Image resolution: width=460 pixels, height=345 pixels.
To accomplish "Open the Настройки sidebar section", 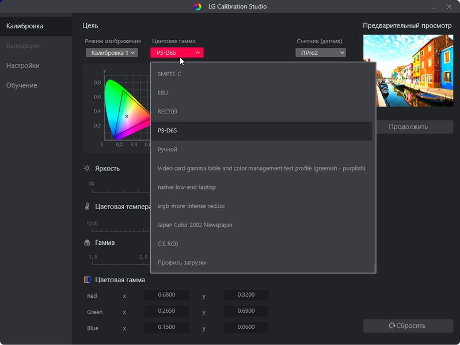I will (x=36, y=66).
